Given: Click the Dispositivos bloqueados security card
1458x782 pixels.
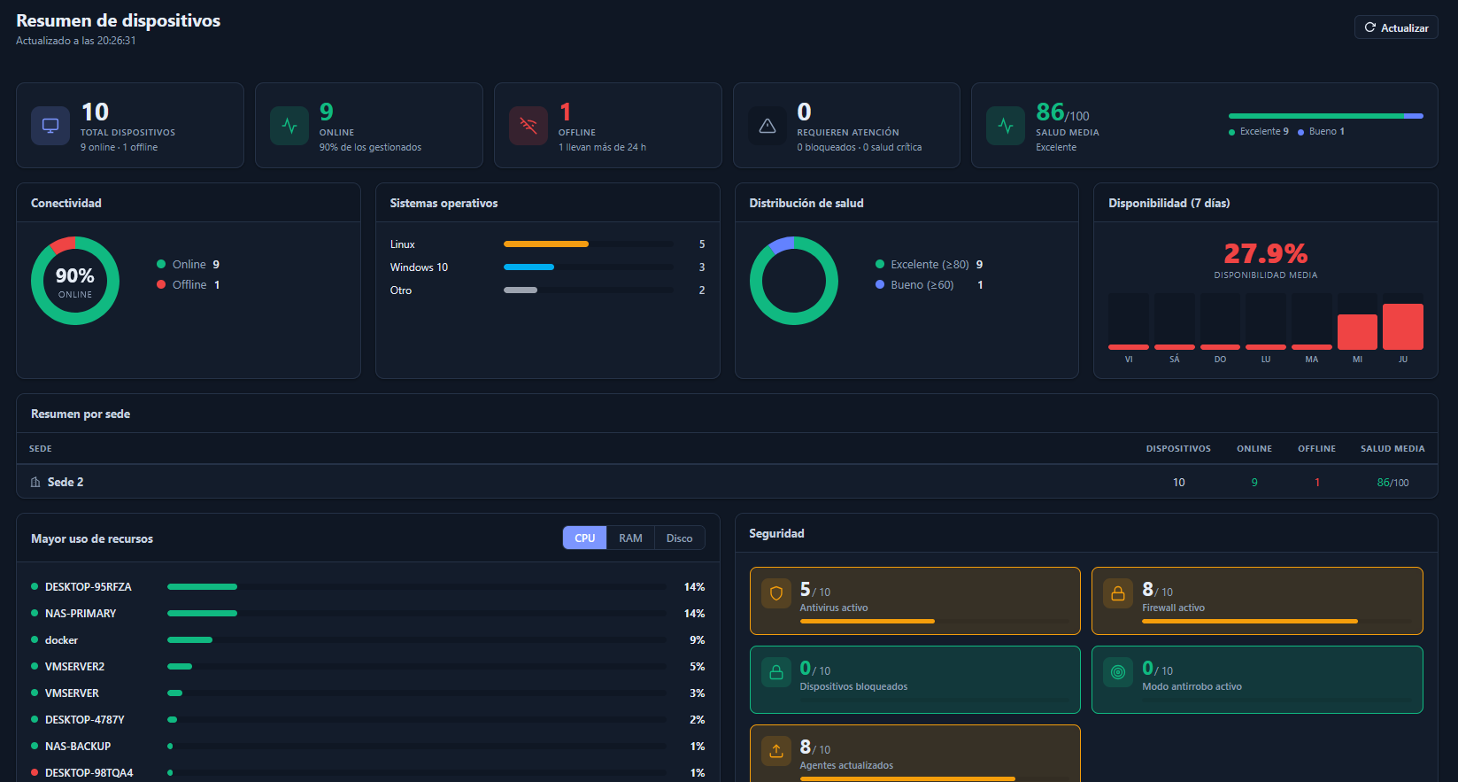Looking at the screenshot, I should point(915,679).
